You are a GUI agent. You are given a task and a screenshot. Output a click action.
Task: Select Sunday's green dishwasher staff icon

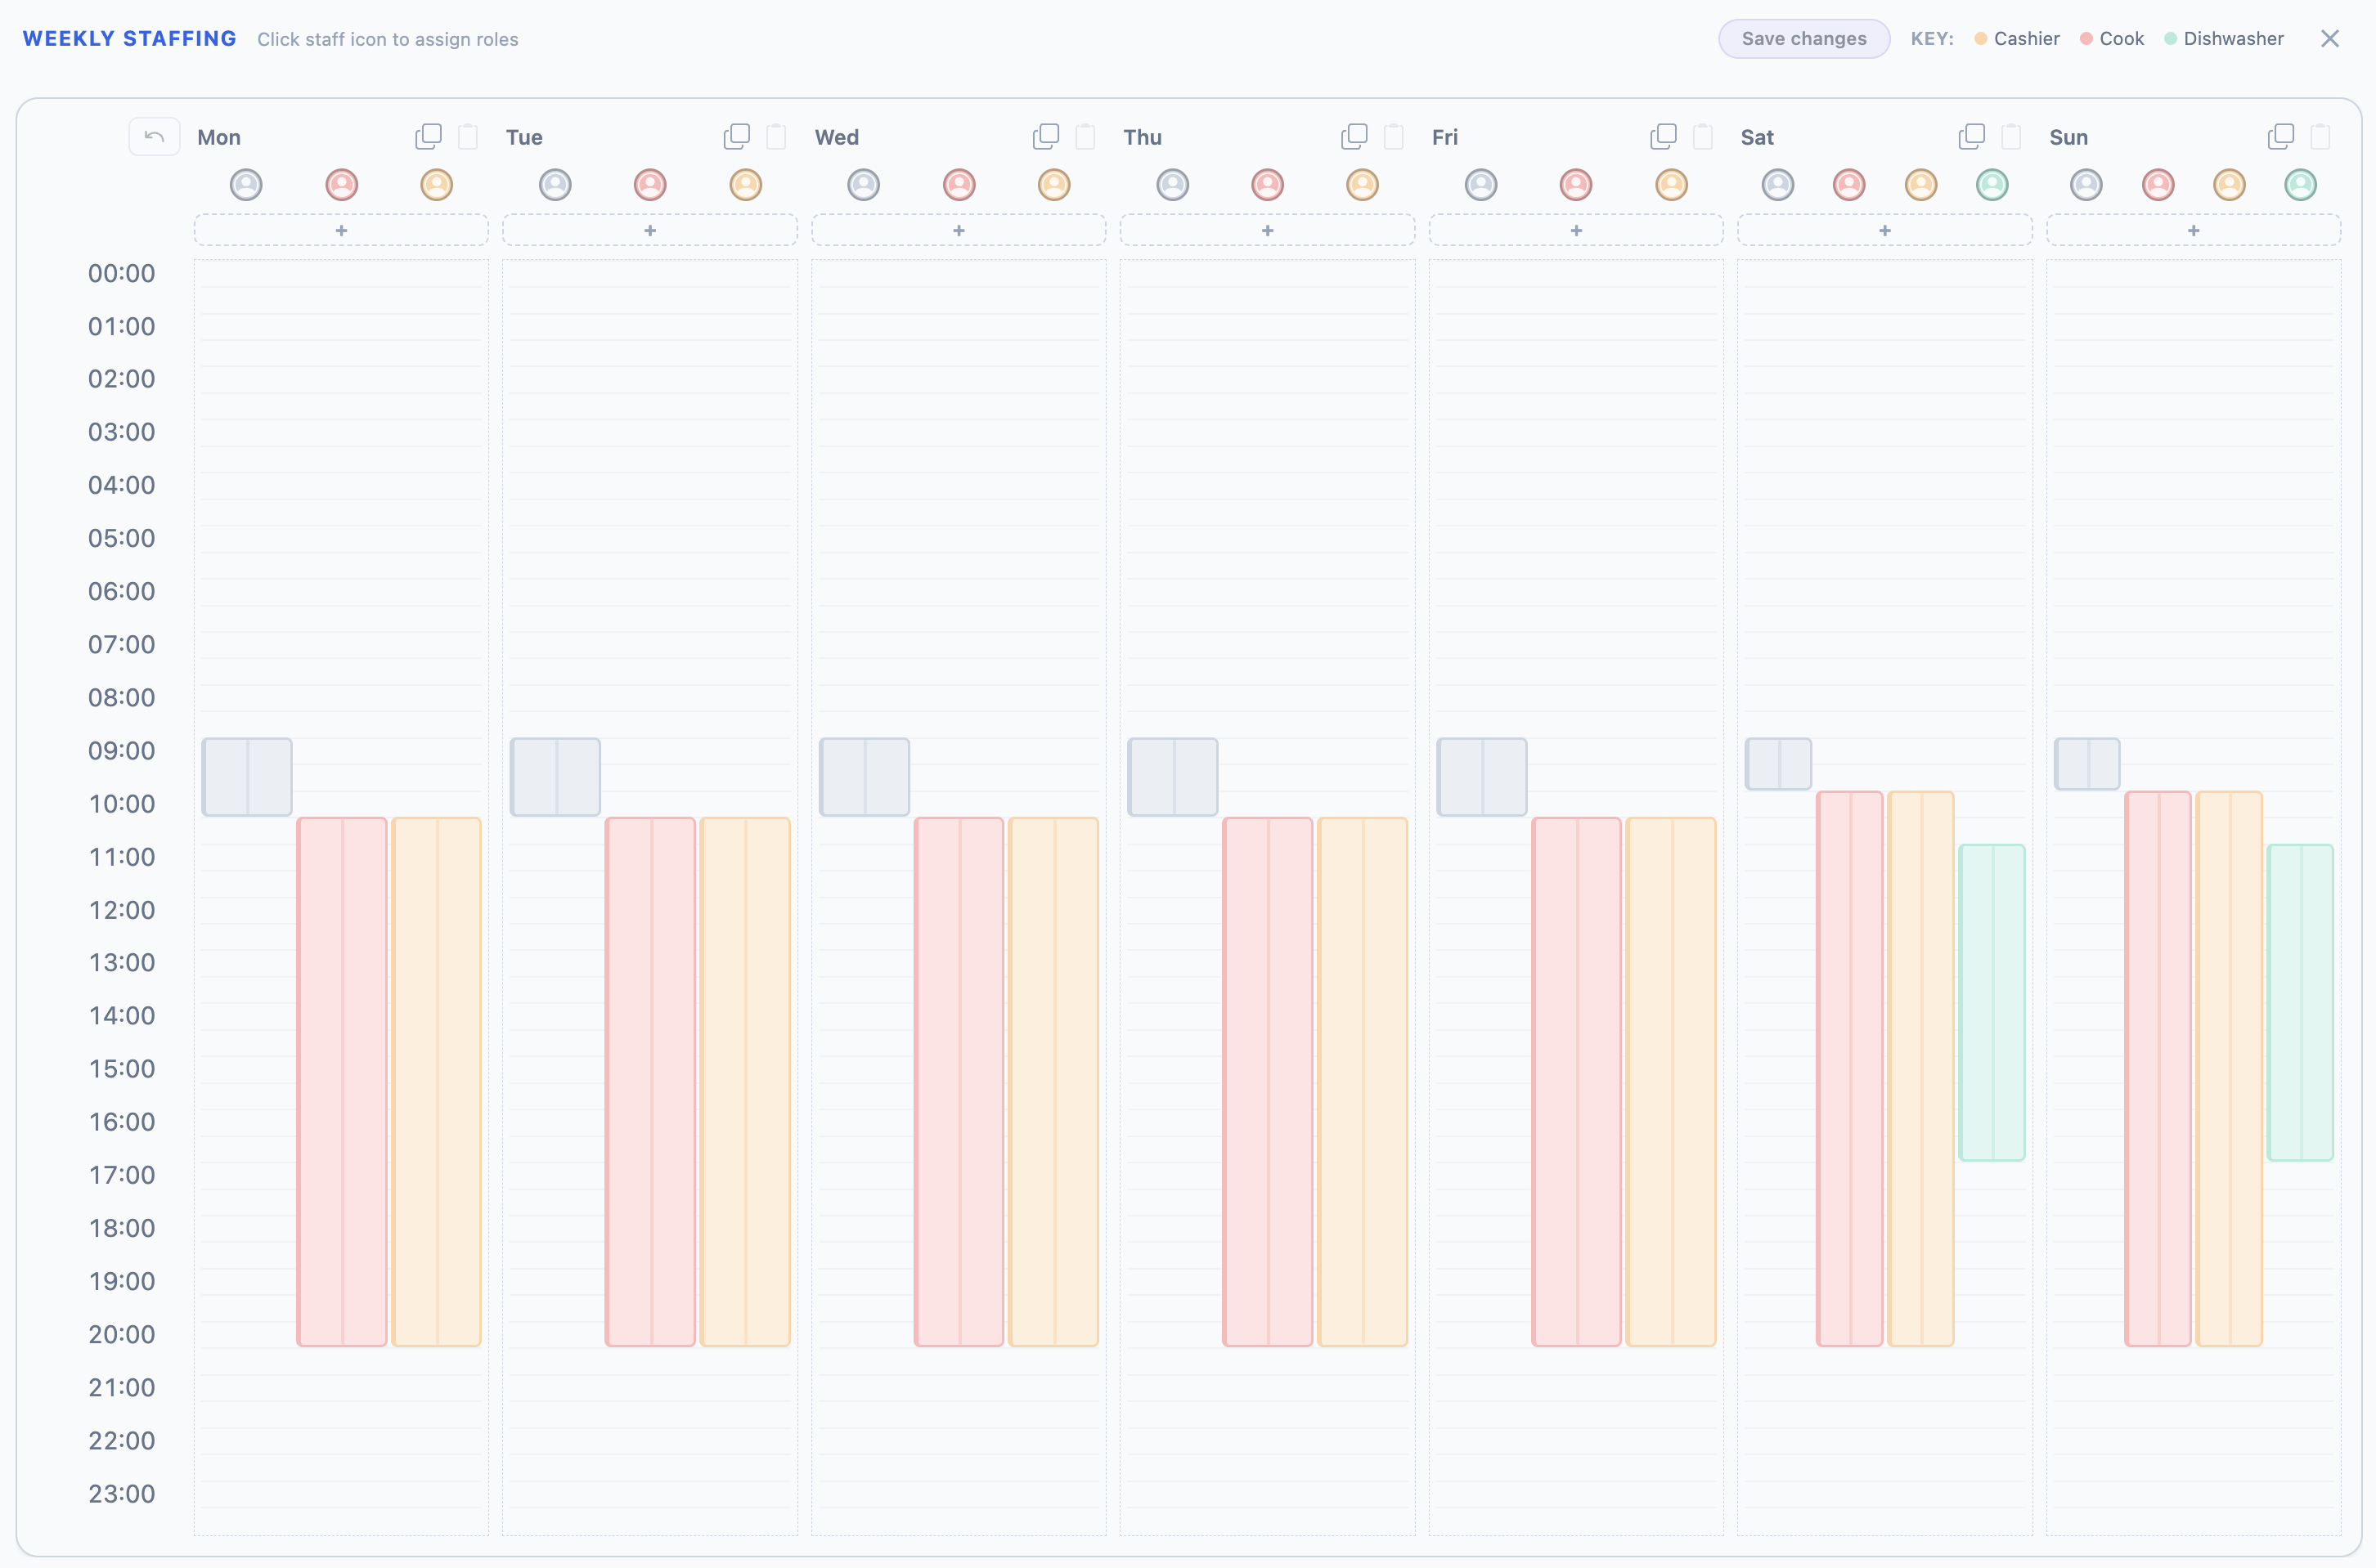pyautogui.click(x=2301, y=185)
